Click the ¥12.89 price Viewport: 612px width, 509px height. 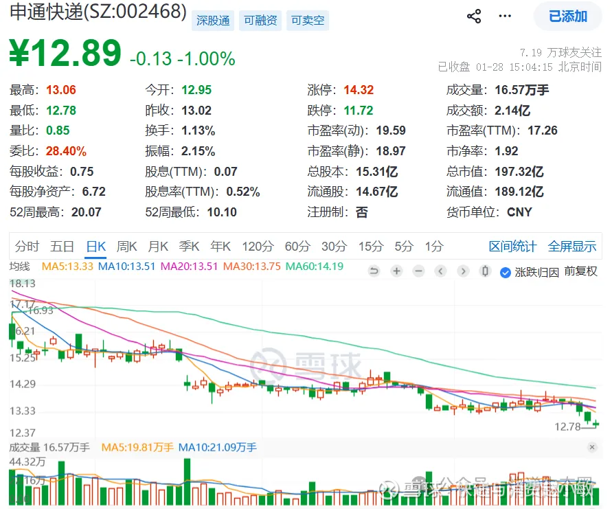point(65,53)
